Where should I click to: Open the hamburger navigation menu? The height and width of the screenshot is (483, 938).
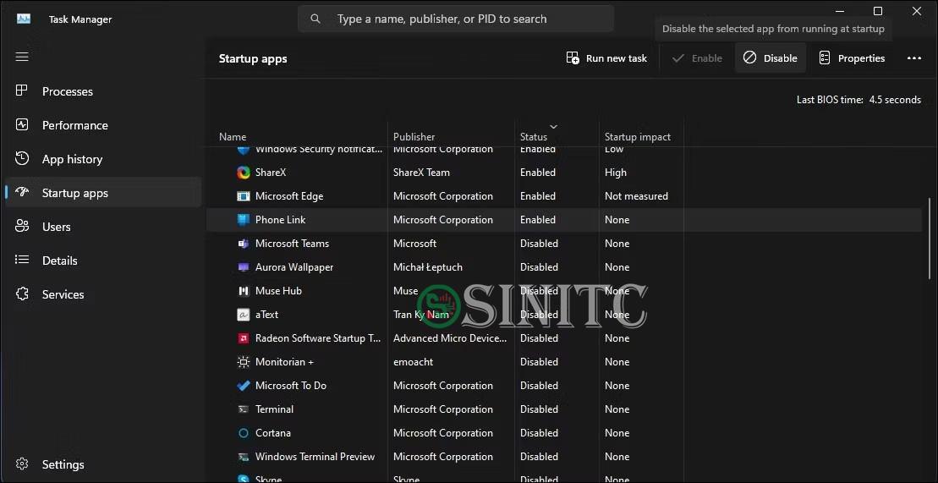22,57
